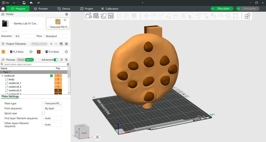The width and height of the screenshot is (266, 142).
Task: Open filament 2 PLA Basic dropdown
Action: pyautogui.click(x=52, y=52)
